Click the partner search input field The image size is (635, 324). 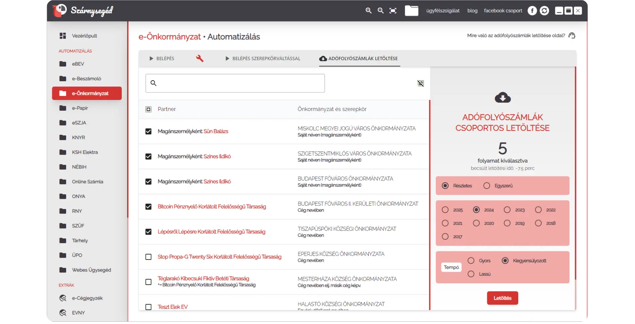click(235, 83)
